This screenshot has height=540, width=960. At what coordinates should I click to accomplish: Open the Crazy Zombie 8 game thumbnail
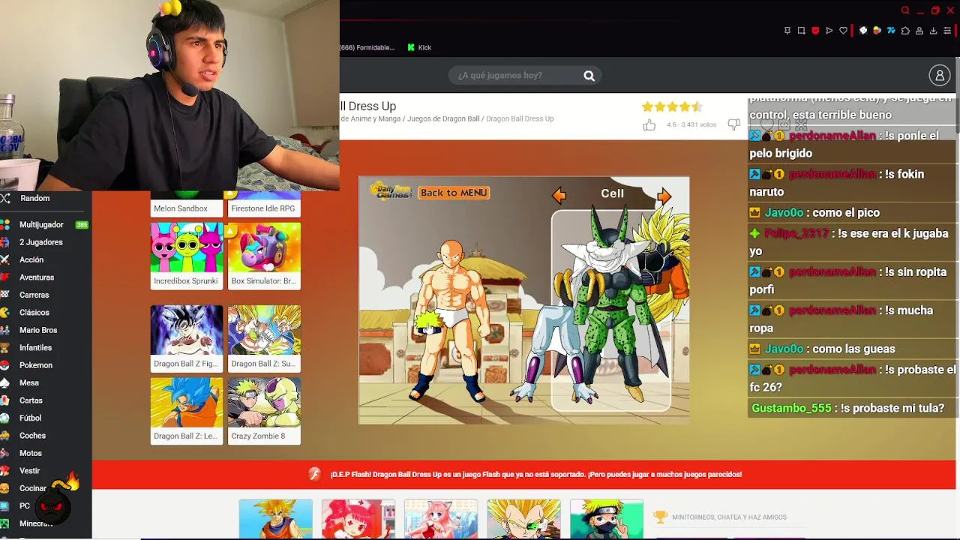264,411
